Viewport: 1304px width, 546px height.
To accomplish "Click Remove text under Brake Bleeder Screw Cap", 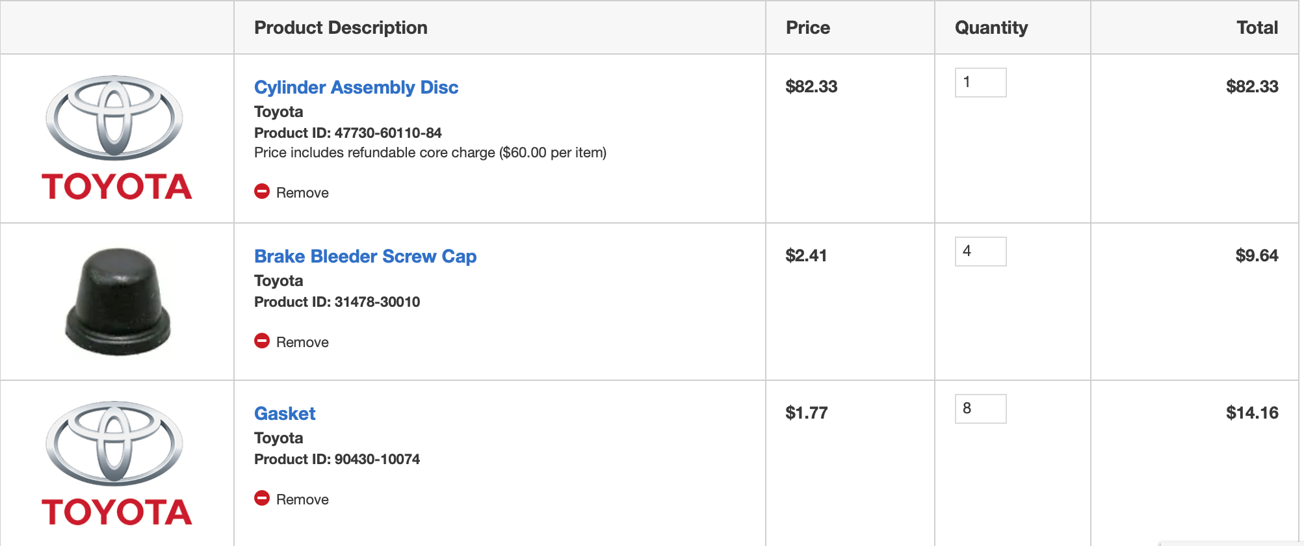I will pyautogui.click(x=302, y=342).
